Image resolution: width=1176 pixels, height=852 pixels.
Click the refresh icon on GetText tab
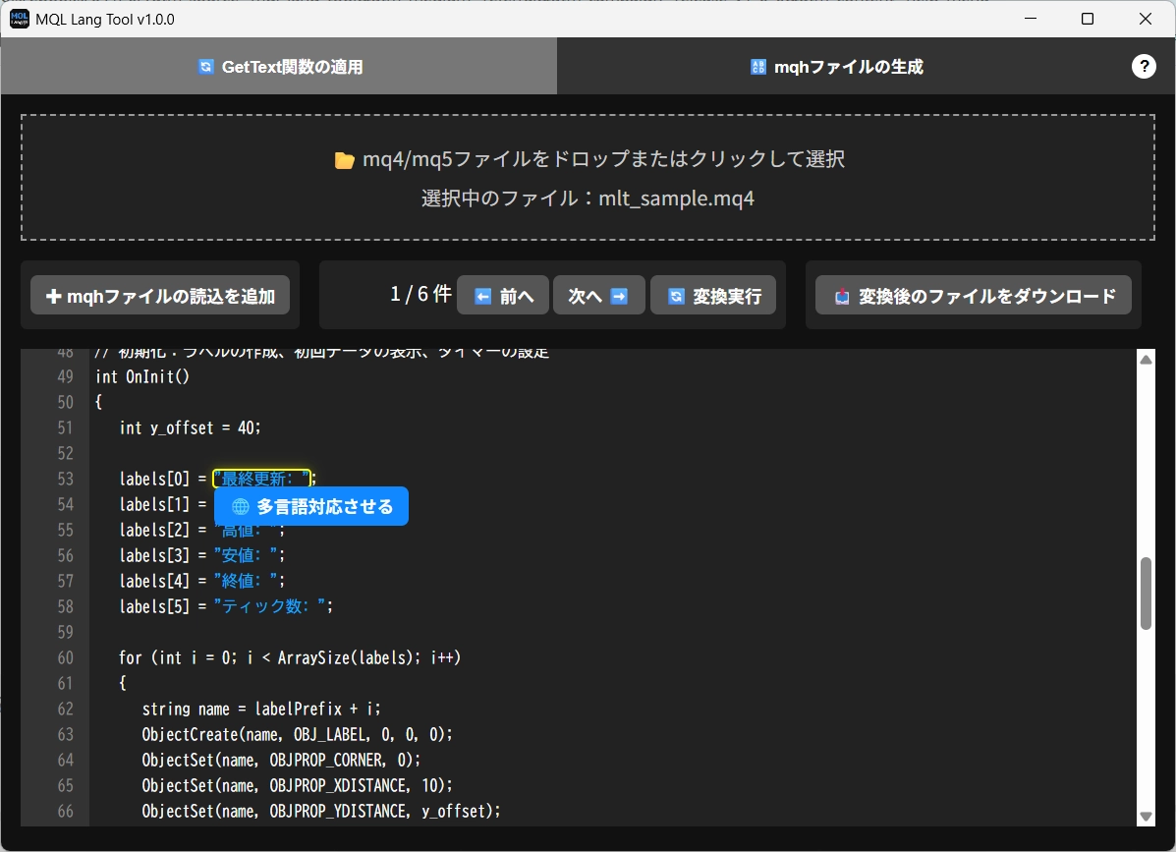(x=205, y=67)
